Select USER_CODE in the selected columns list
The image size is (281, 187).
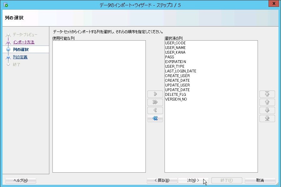pyautogui.click(x=175, y=43)
